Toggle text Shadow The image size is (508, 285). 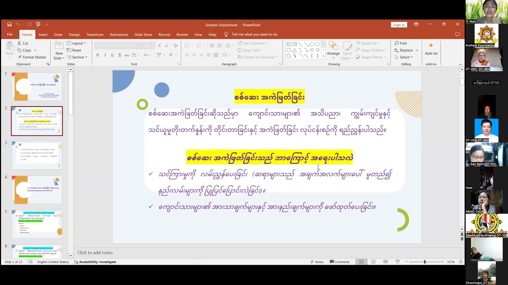[x=119, y=55]
